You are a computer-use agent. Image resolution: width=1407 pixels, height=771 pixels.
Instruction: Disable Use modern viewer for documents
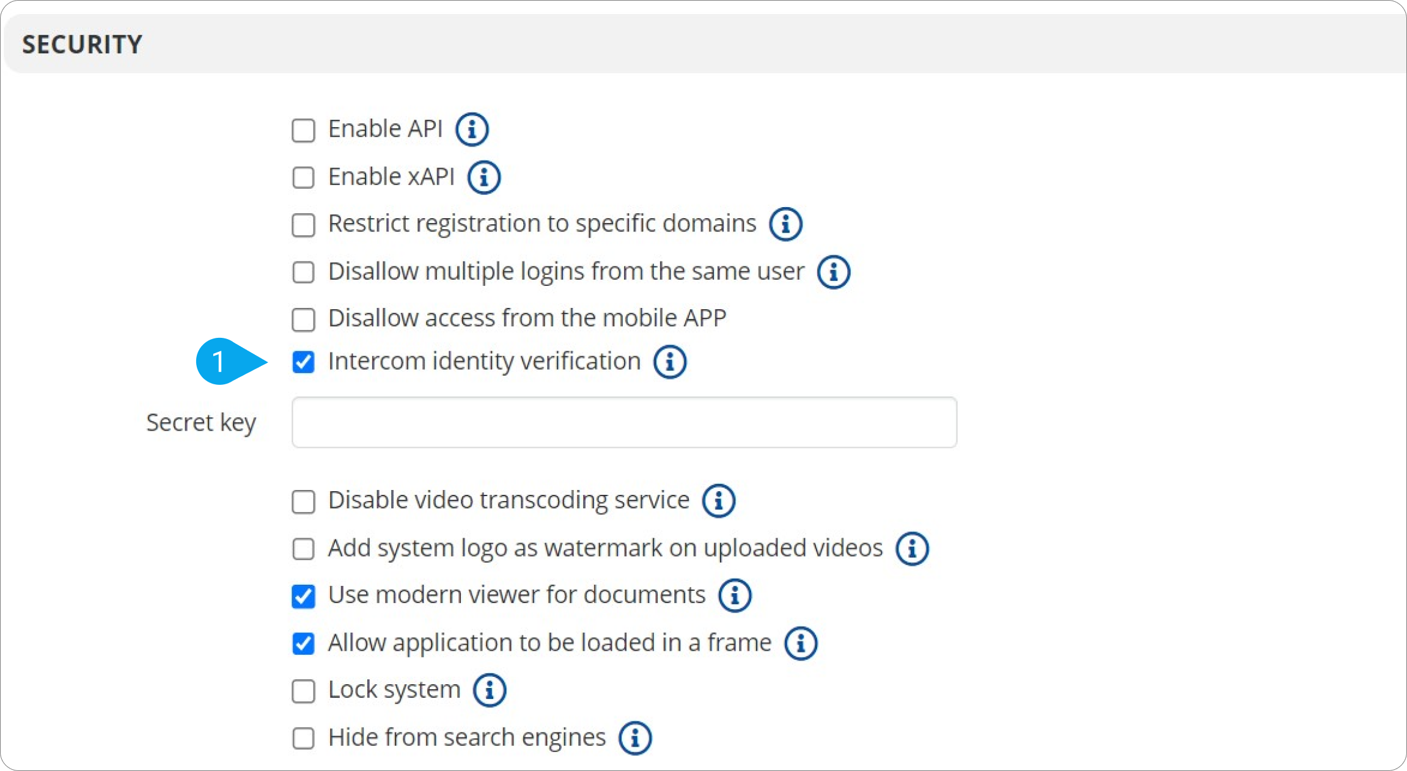(x=303, y=596)
